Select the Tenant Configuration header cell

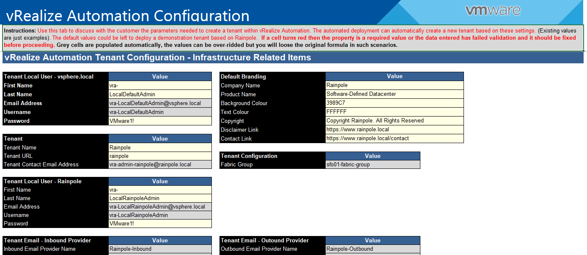coord(273,156)
